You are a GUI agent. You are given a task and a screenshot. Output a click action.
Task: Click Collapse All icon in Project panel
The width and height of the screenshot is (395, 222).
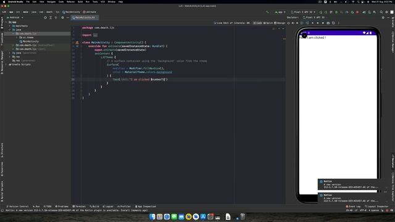56,17
